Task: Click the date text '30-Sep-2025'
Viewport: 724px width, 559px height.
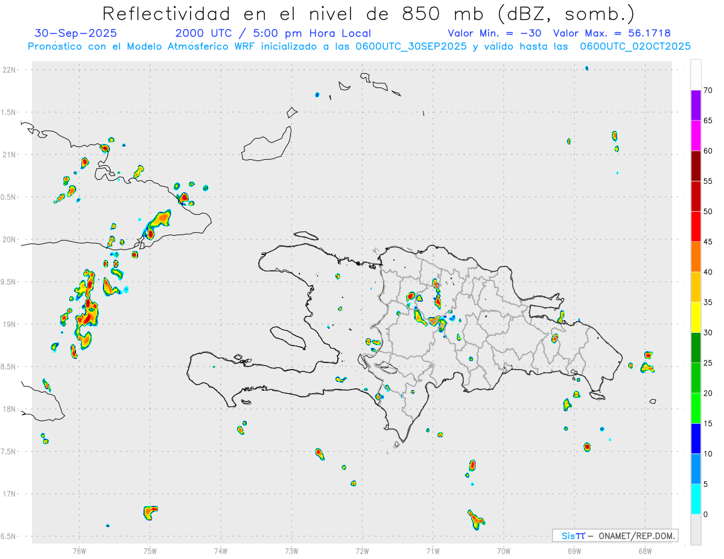Action: pyautogui.click(x=76, y=33)
